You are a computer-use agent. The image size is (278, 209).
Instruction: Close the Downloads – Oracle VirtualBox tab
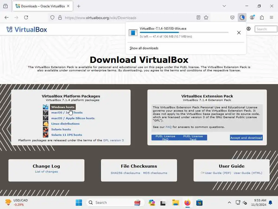(x=68, y=6)
